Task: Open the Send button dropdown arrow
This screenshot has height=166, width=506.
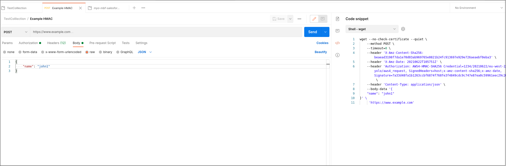Action: pos(325,32)
